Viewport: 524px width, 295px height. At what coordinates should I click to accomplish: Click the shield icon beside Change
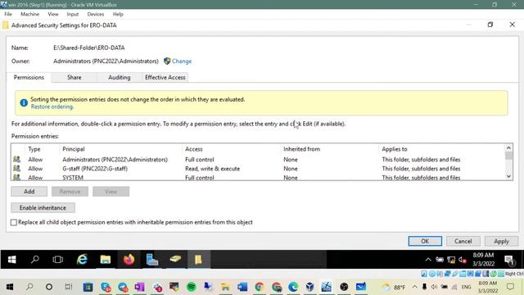167,61
